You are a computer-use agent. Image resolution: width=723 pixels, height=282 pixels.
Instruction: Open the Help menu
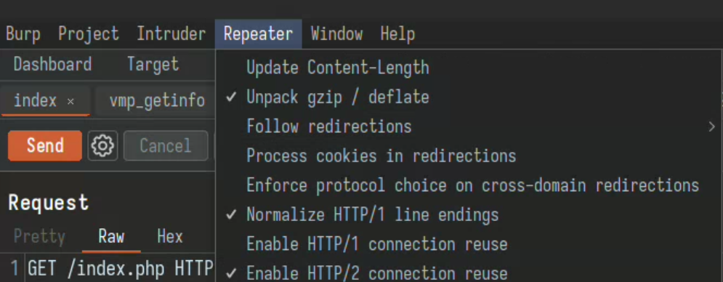[x=397, y=34]
